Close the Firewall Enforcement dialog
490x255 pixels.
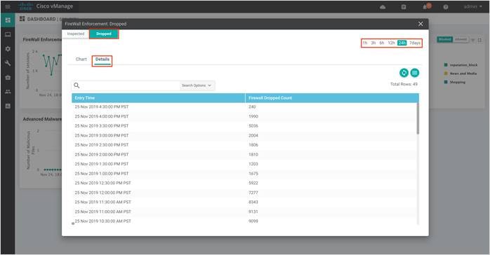tap(421, 24)
